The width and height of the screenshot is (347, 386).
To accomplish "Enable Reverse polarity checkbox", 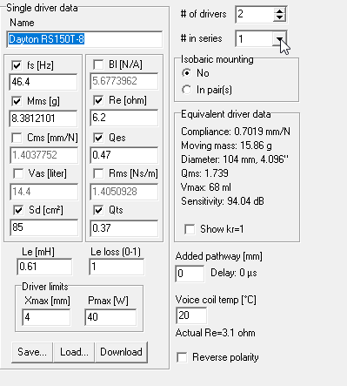I will [x=182, y=357].
